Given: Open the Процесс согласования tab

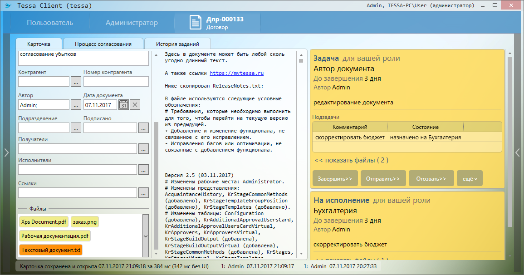Looking at the screenshot, I should 103,44.
